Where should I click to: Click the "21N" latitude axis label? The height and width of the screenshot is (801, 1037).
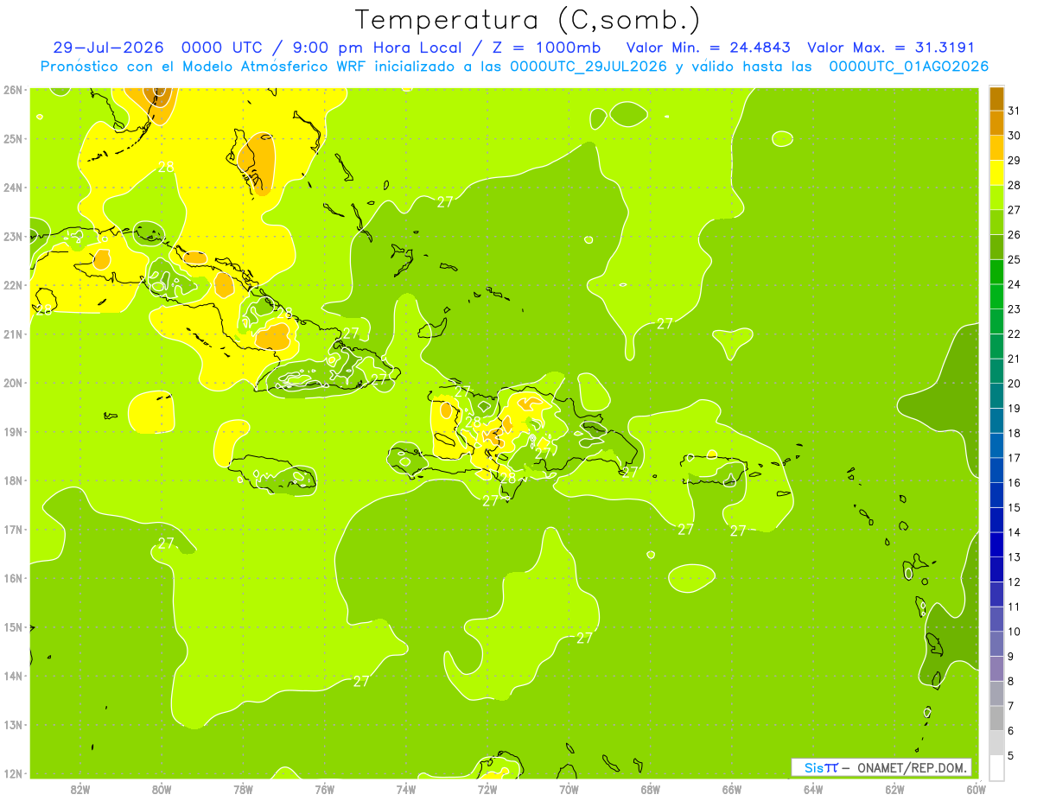point(13,334)
